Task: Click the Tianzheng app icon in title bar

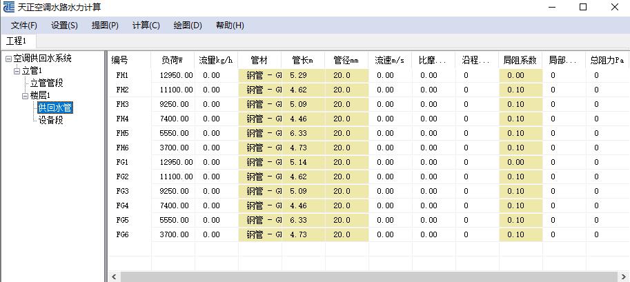Action: [x=8, y=8]
